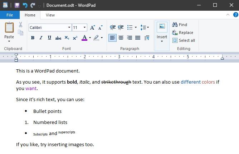Viewport: 239px width, 154px height.
Task: Align text right
Action: coord(130,38)
